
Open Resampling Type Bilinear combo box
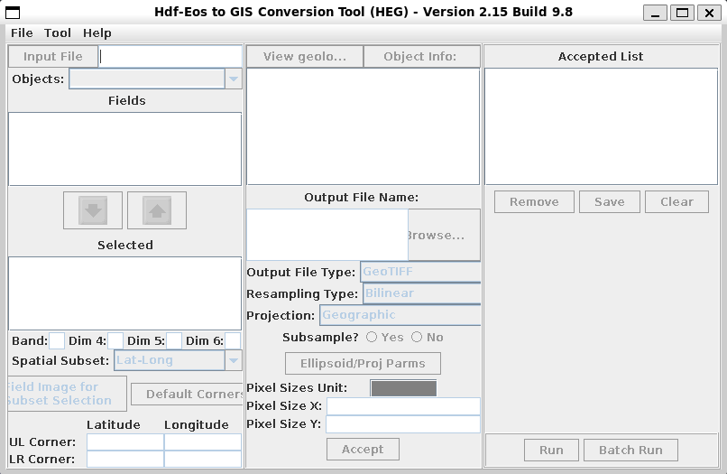pyautogui.click(x=421, y=293)
